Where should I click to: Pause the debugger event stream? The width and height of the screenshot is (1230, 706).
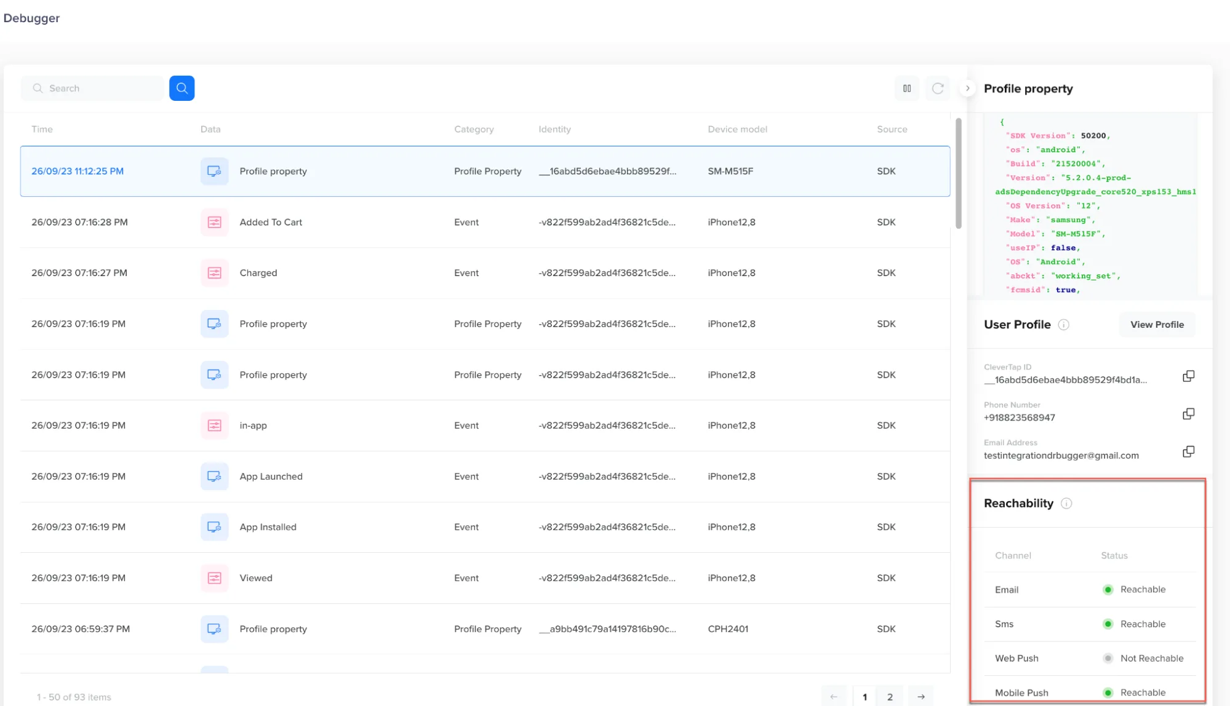[906, 88]
